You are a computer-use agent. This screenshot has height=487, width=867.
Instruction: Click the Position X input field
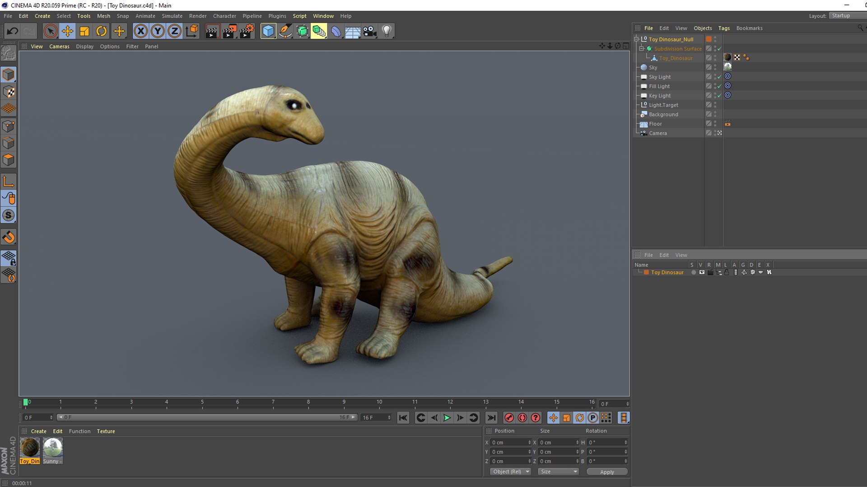point(511,443)
